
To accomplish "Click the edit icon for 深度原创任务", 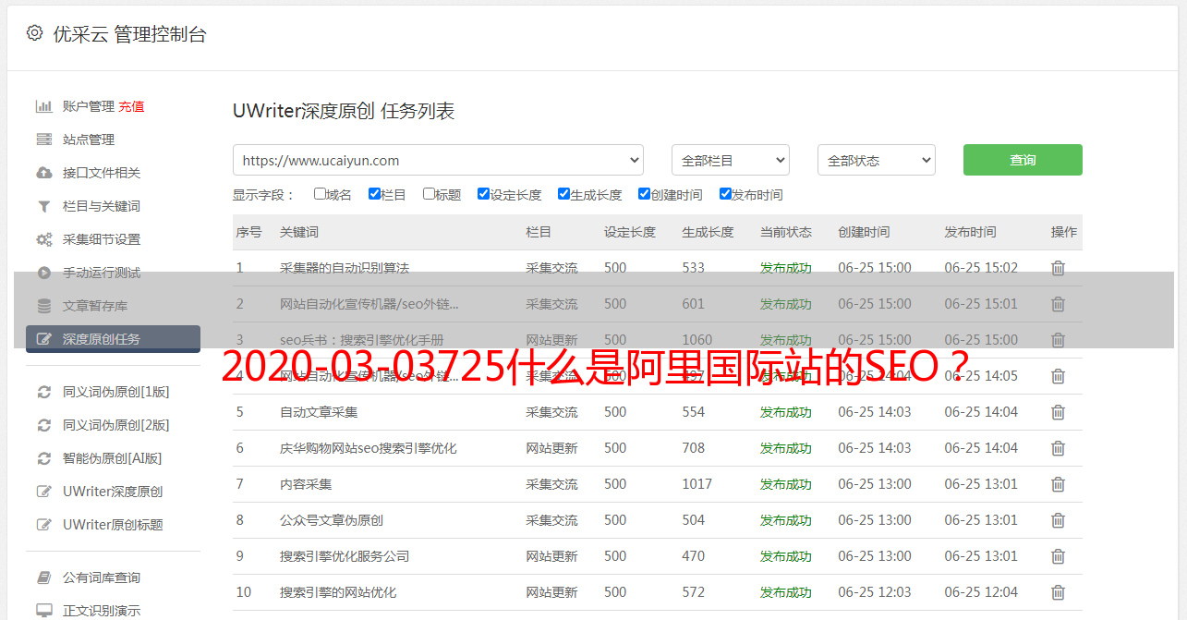I will coord(43,339).
